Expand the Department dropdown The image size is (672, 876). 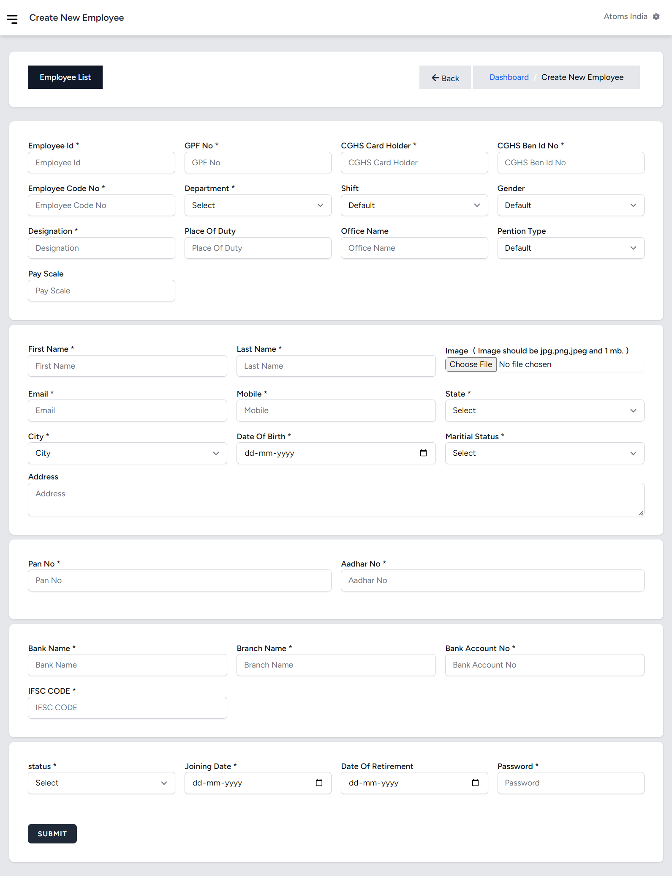click(x=258, y=205)
